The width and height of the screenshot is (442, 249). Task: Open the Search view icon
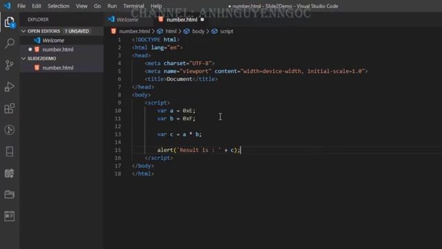9,44
